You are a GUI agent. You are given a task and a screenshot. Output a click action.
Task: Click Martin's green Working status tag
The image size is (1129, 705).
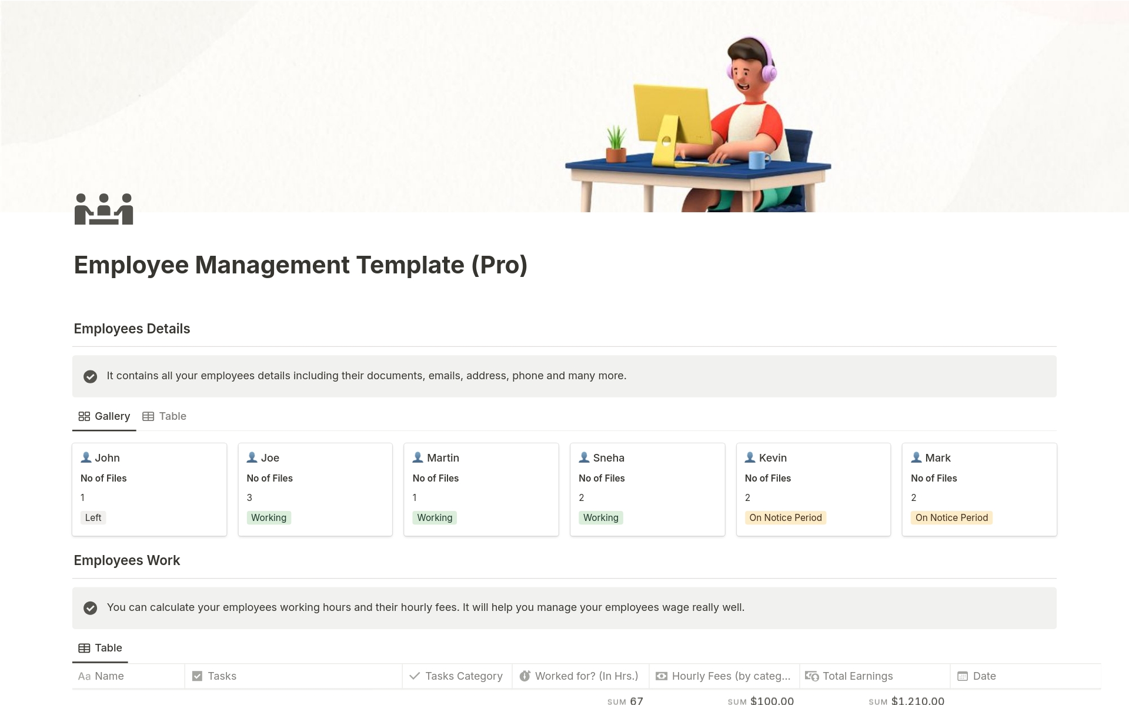click(435, 518)
